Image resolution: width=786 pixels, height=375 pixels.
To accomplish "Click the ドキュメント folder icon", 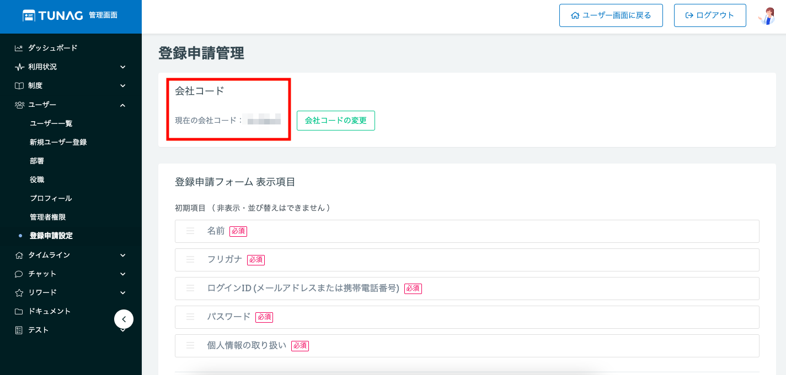I will coord(19,311).
